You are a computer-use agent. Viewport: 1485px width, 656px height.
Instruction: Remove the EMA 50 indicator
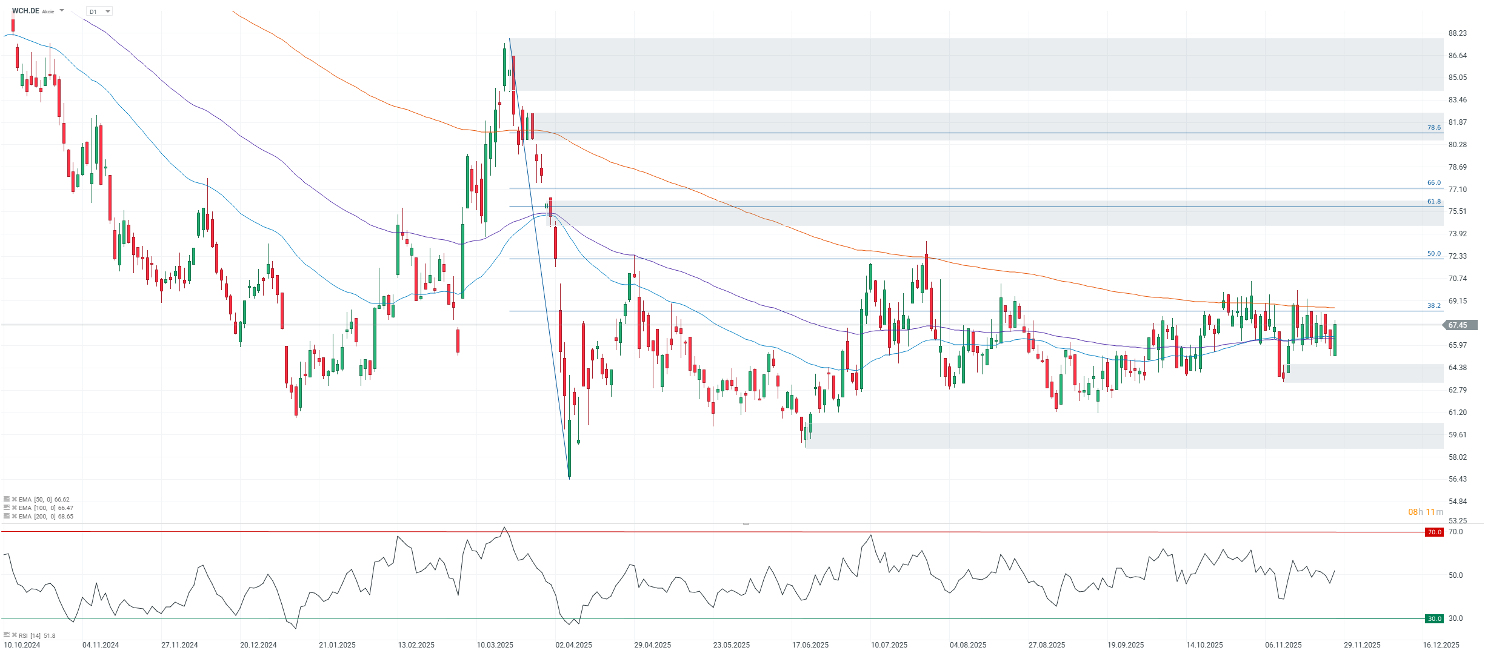[14, 499]
